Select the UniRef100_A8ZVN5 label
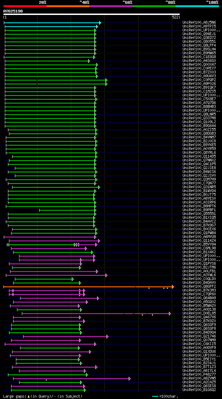This screenshot has width=222, height=399. [199, 378]
